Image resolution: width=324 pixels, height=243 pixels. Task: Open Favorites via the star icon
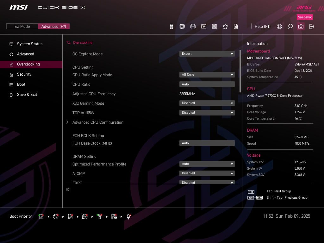tap(225, 27)
